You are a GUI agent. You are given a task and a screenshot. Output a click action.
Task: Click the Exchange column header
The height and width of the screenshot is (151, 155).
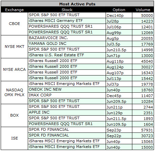coord(14,10)
